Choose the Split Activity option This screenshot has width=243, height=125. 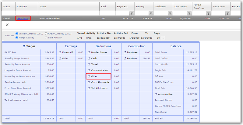tap(46, 37)
